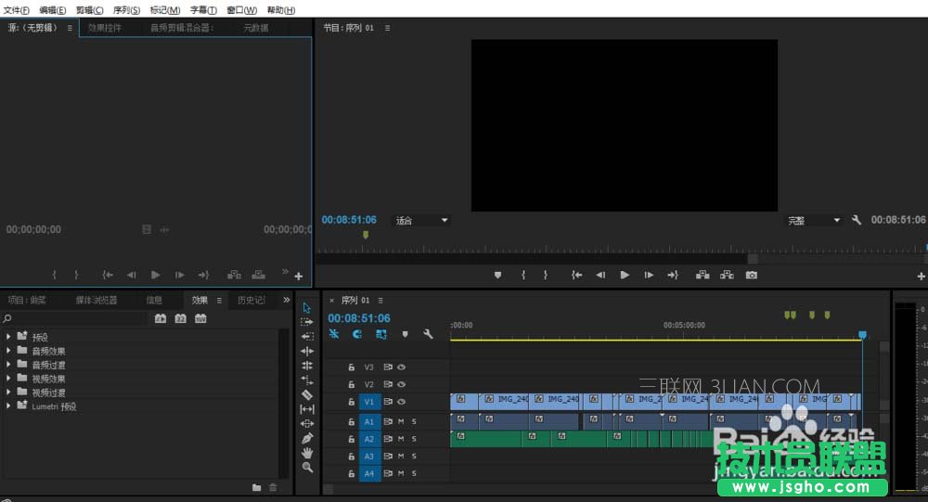Image resolution: width=928 pixels, height=502 pixels.
Task: Create new custom bin in Effects panel
Action: (x=256, y=488)
